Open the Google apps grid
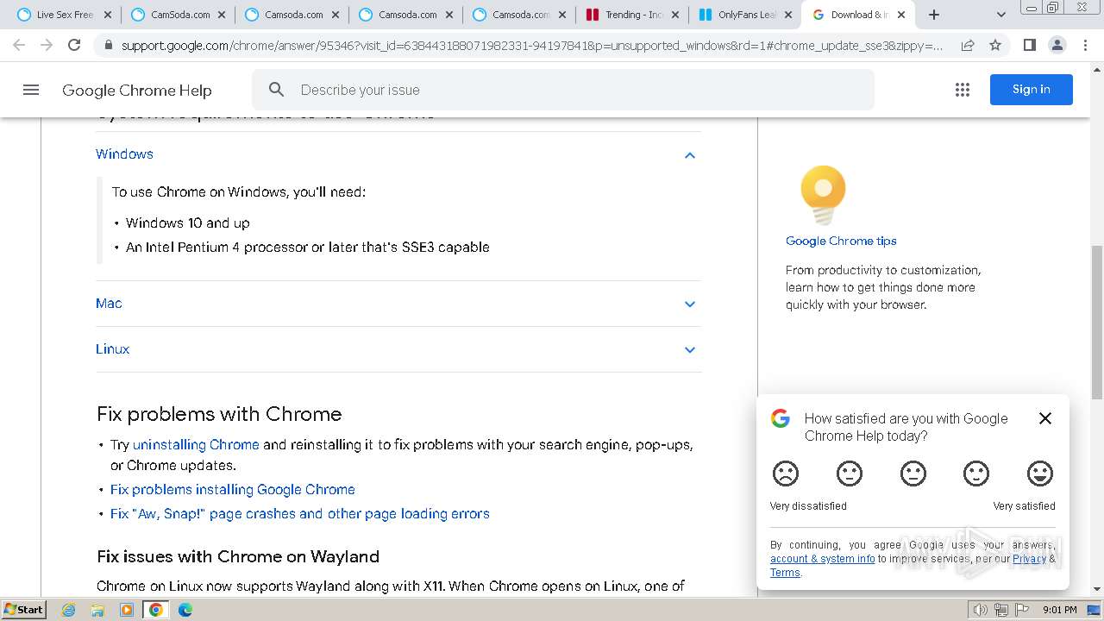This screenshot has height=621, width=1104. (x=963, y=90)
